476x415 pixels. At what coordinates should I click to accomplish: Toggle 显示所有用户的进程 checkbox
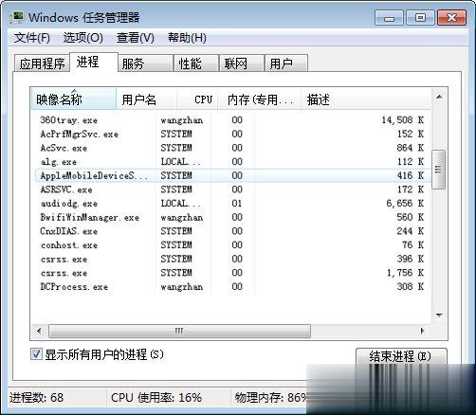(x=36, y=354)
